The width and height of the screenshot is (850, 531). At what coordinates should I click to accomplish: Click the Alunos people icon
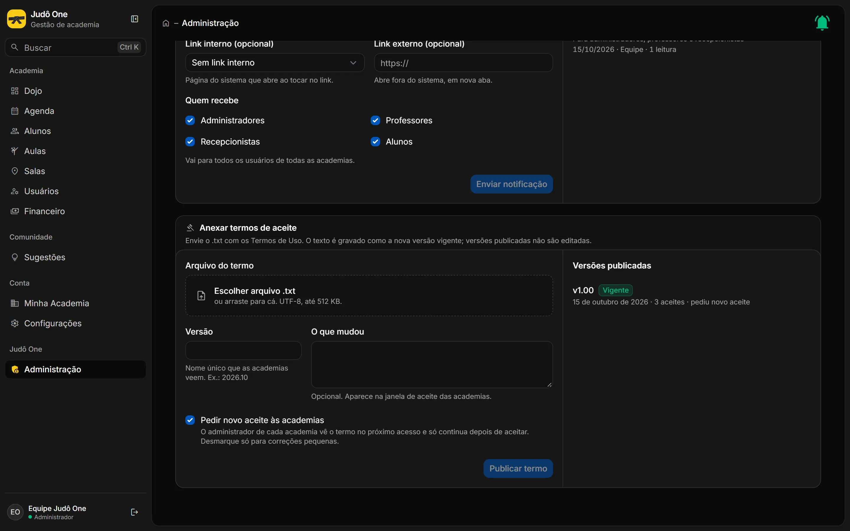[x=15, y=131]
